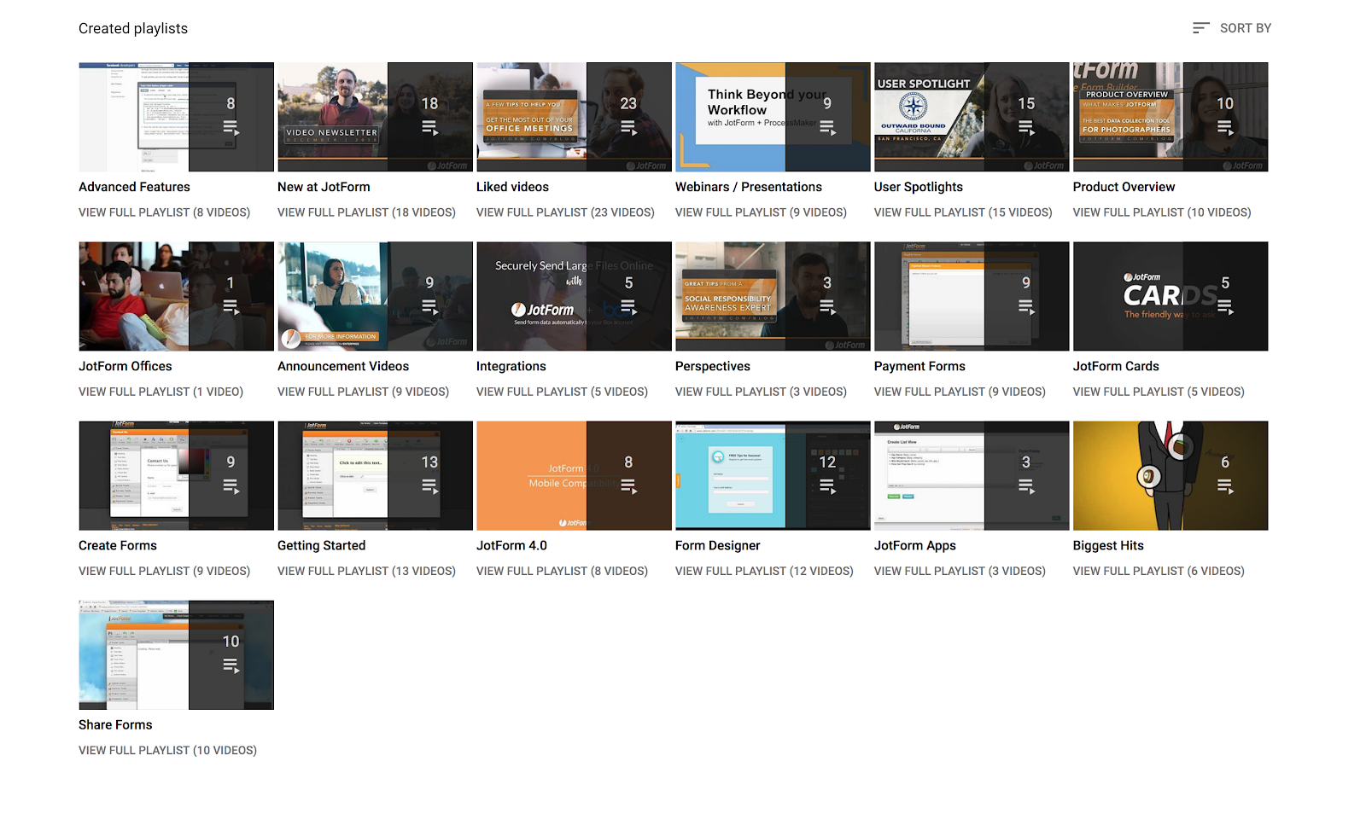The width and height of the screenshot is (1366, 825).
Task: Click the JotForm Apps playlist title
Action: tap(915, 545)
